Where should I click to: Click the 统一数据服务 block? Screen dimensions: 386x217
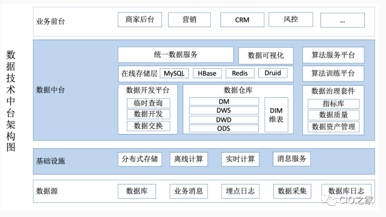(x=176, y=55)
